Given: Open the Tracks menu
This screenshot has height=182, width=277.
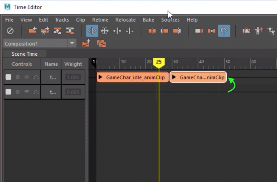Looking at the screenshot, I should 62,20.
